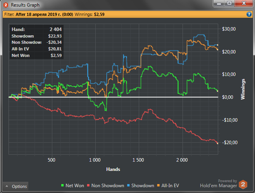This screenshot has height=193, width=255.
Task: Click the All-In EV legend label
Action: (x=170, y=186)
